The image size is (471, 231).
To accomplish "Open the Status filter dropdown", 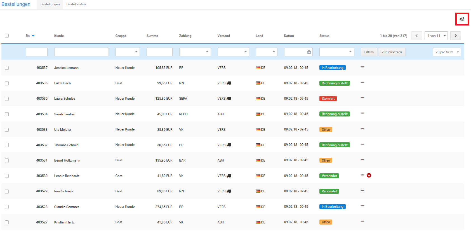I will click(x=336, y=52).
